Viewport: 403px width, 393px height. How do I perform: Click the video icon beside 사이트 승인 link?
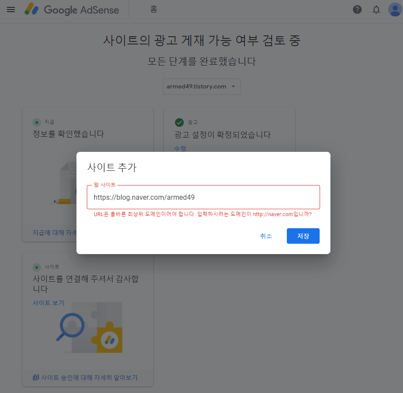coord(36,377)
